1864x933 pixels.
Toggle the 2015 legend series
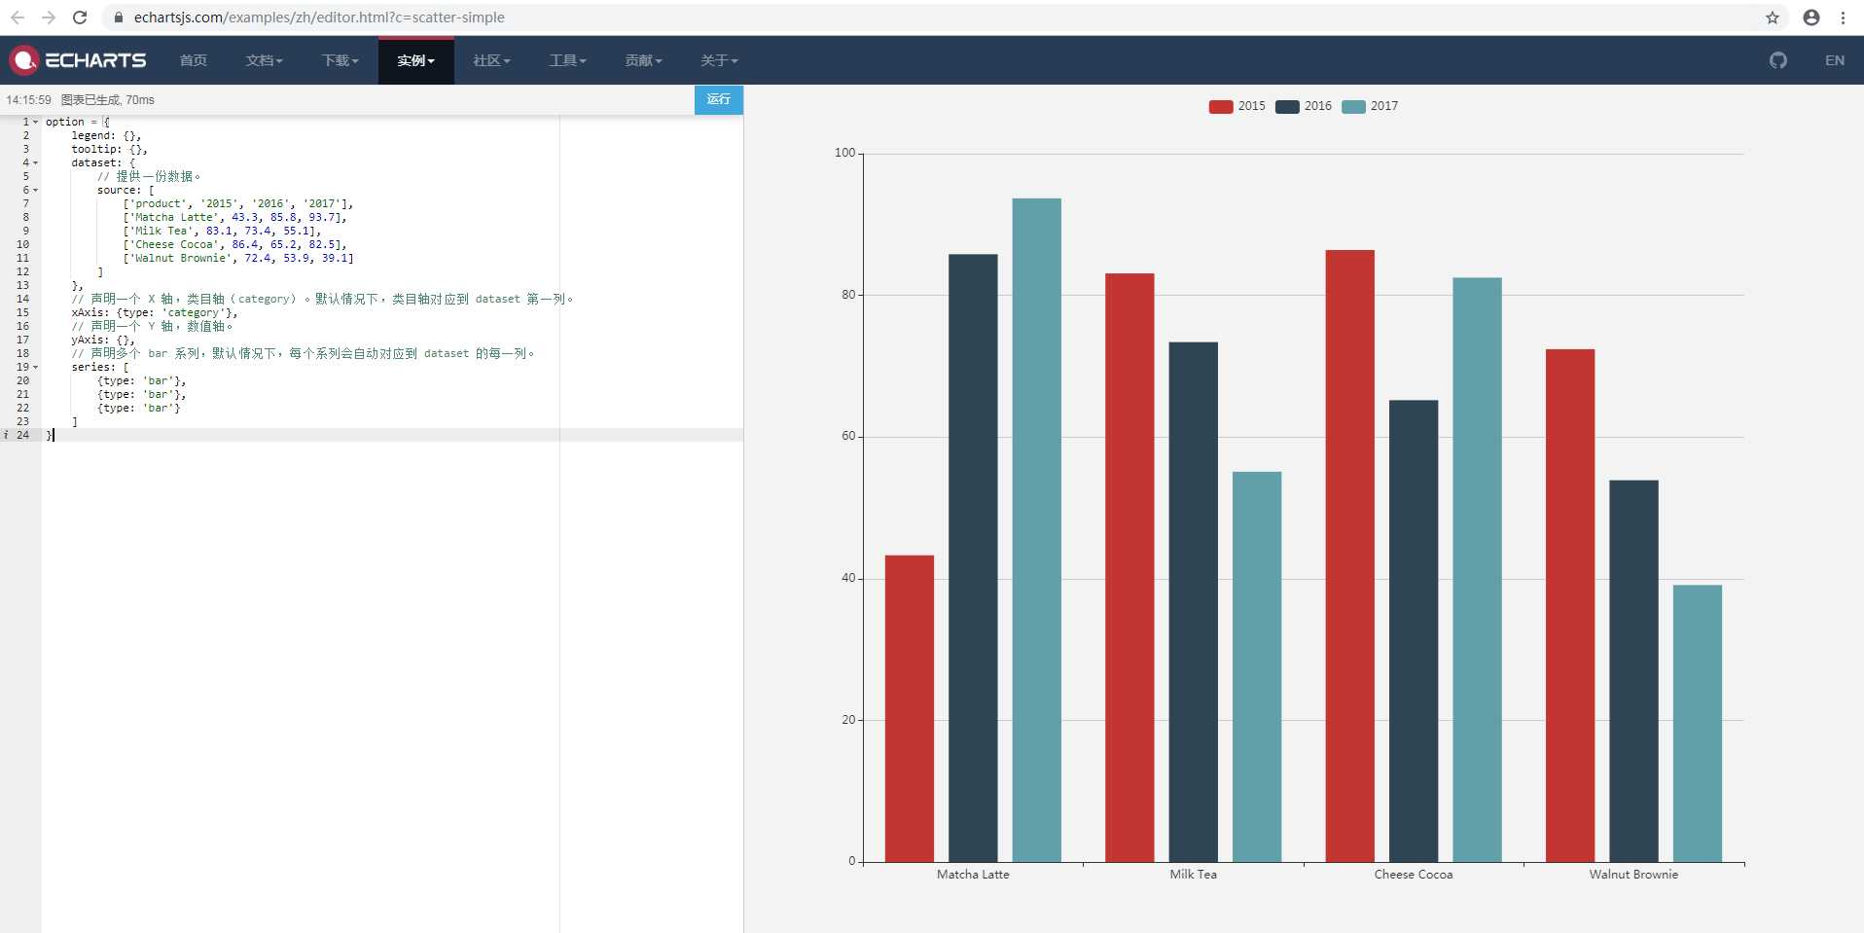click(x=1237, y=106)
